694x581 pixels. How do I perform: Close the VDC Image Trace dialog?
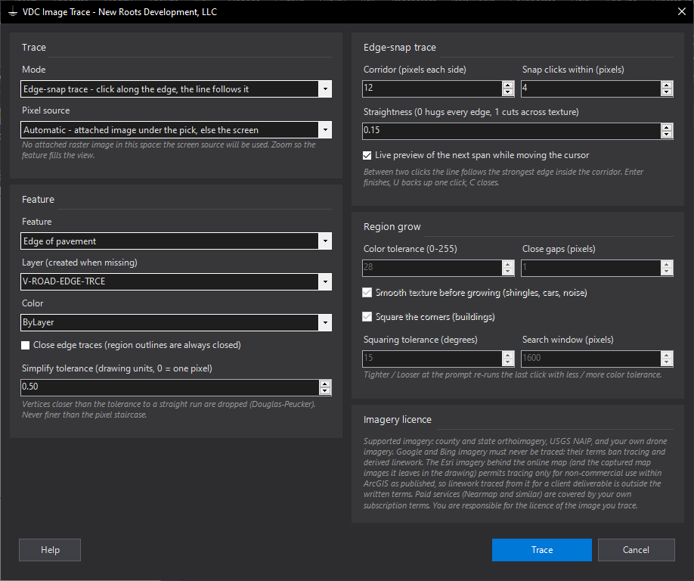(682, 11)
